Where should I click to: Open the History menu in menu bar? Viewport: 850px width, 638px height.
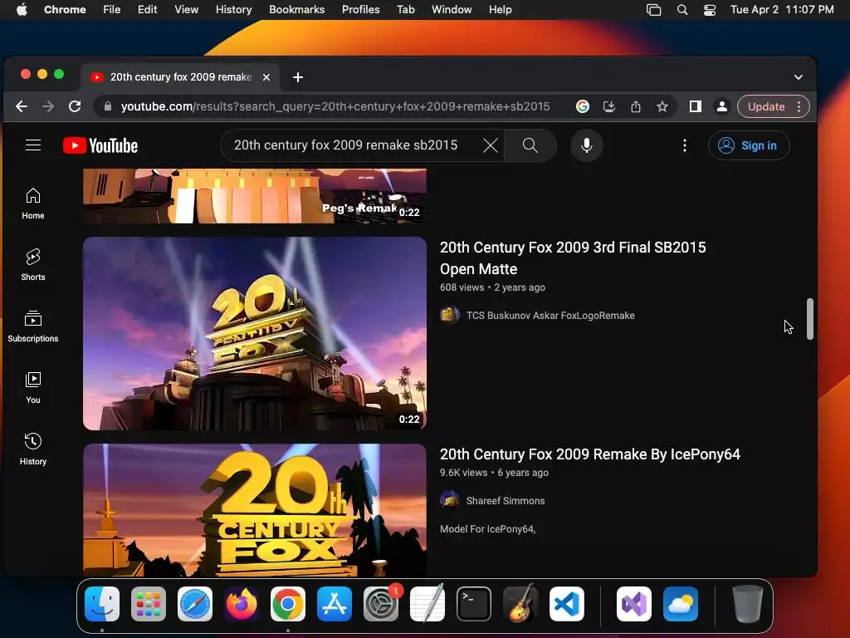click(x=233, y=10)
